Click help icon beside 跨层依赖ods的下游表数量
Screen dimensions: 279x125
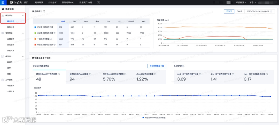click(59, 74)
